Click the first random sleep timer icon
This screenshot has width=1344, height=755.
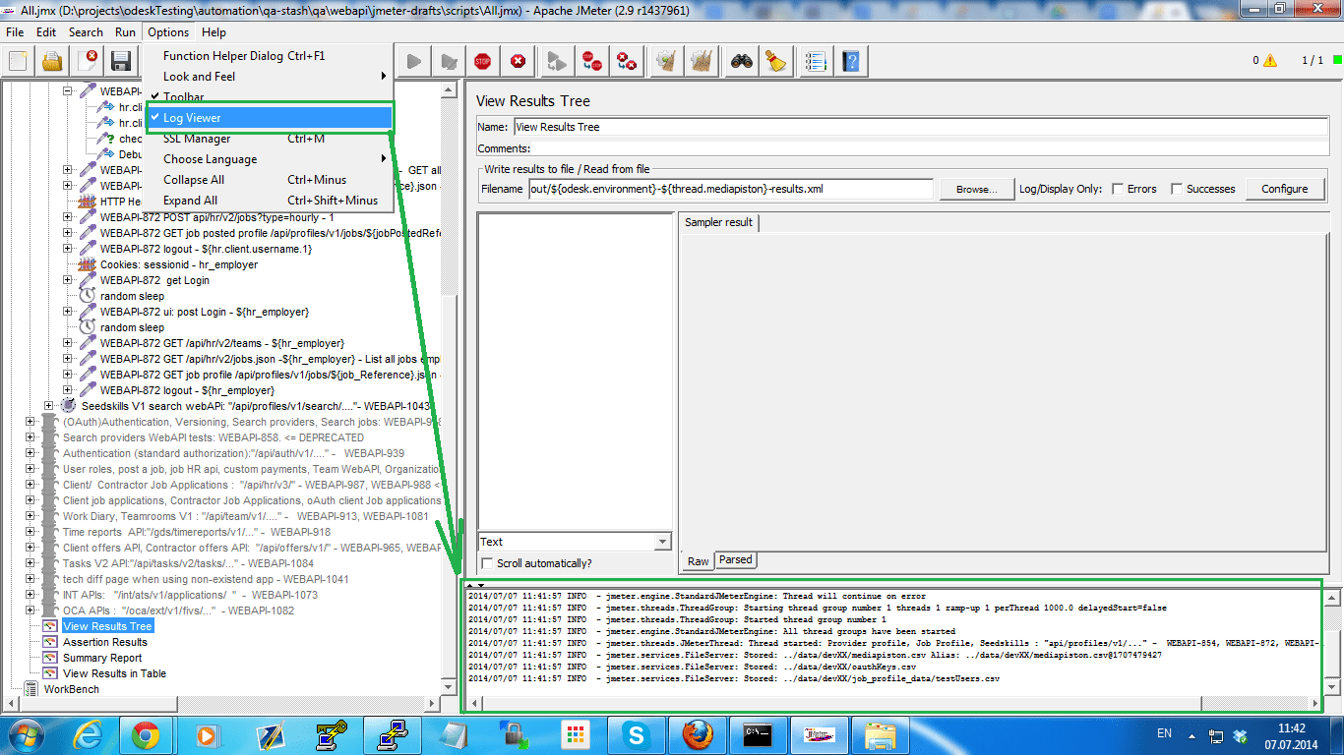pyautogui.click(x=88, y=296)
